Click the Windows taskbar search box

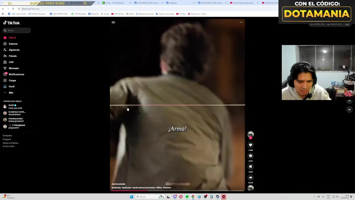(x=150, y=197)
